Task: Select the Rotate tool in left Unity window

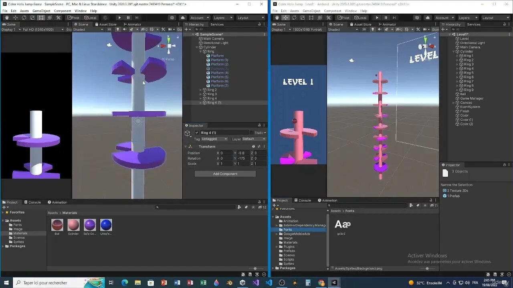Action: (x=24, y=18)
